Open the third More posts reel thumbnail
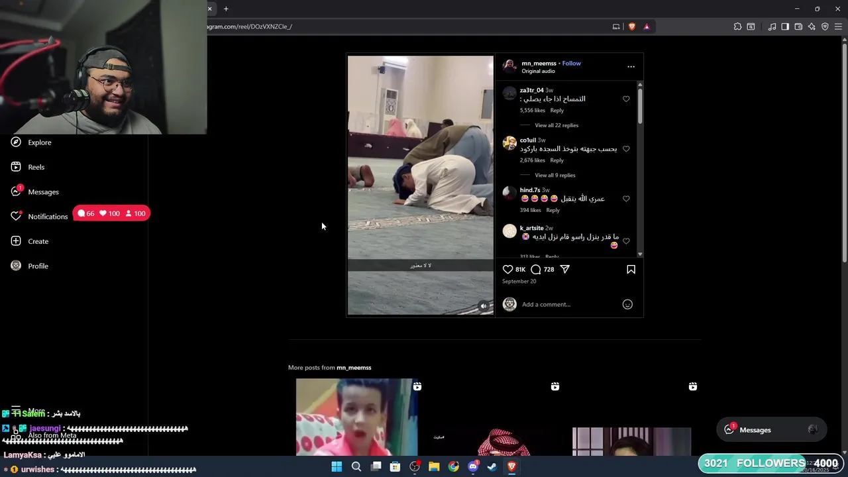Screen dimensions: 848x477 pyautogui.click(x=633, y=417)
